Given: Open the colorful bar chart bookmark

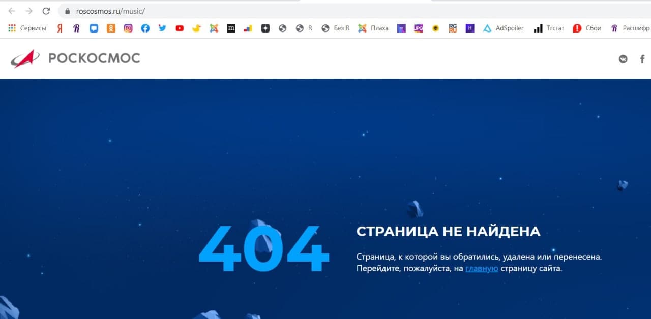Looking at the screenshot, I should coord(248,28).
